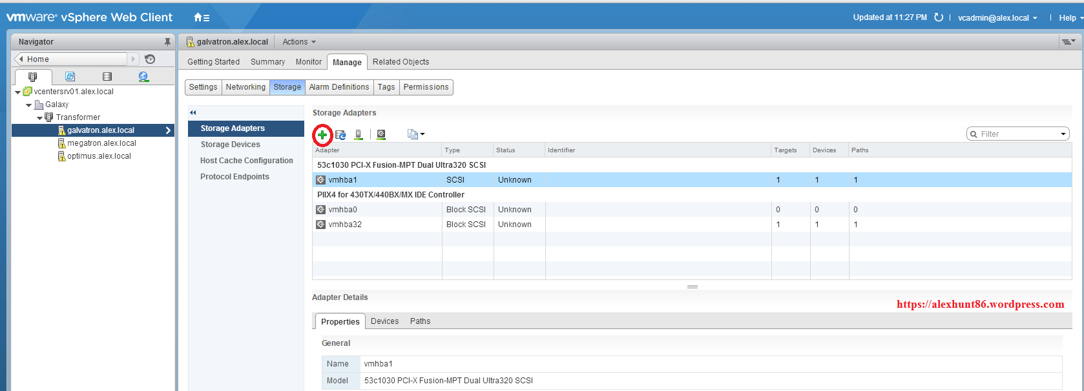Select Host Cache Configuration in the side menu
This screenshot has width=1084, height=391.
[246, 161]
